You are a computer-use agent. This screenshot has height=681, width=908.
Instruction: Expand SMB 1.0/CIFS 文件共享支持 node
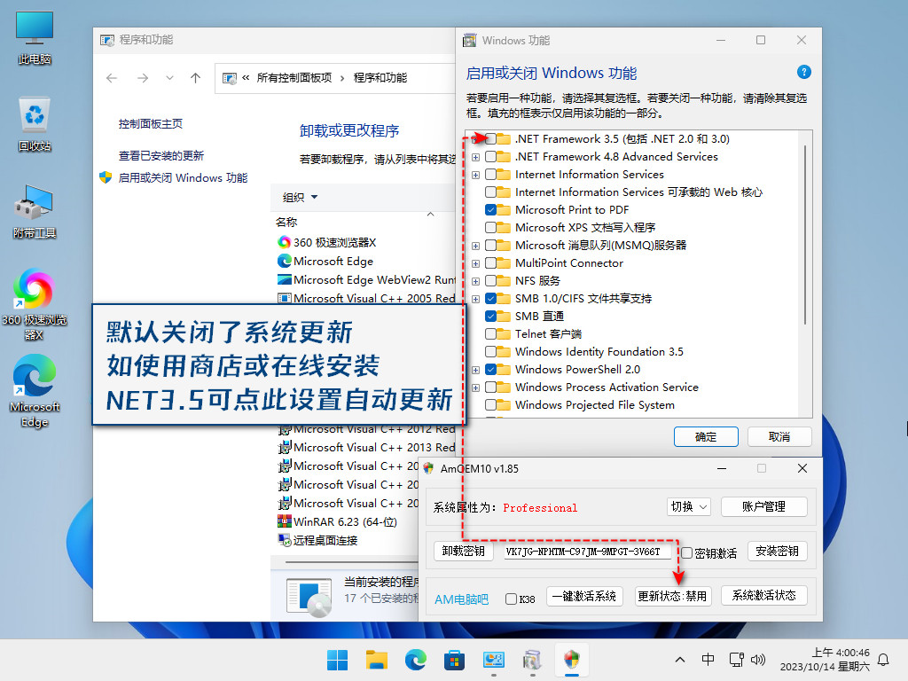(475, 299)
